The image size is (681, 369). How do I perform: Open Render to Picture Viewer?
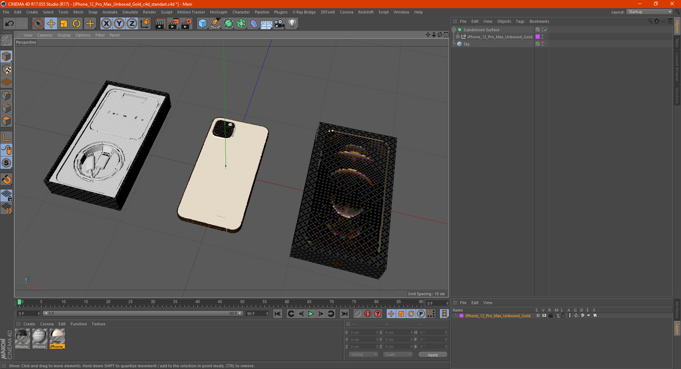[x=173, y=24]
